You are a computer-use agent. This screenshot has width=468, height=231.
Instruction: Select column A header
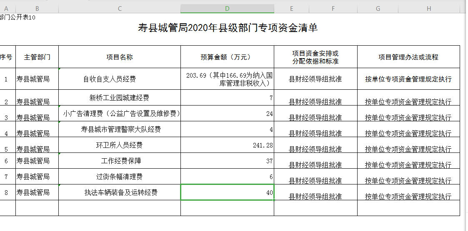coord(6,9)
